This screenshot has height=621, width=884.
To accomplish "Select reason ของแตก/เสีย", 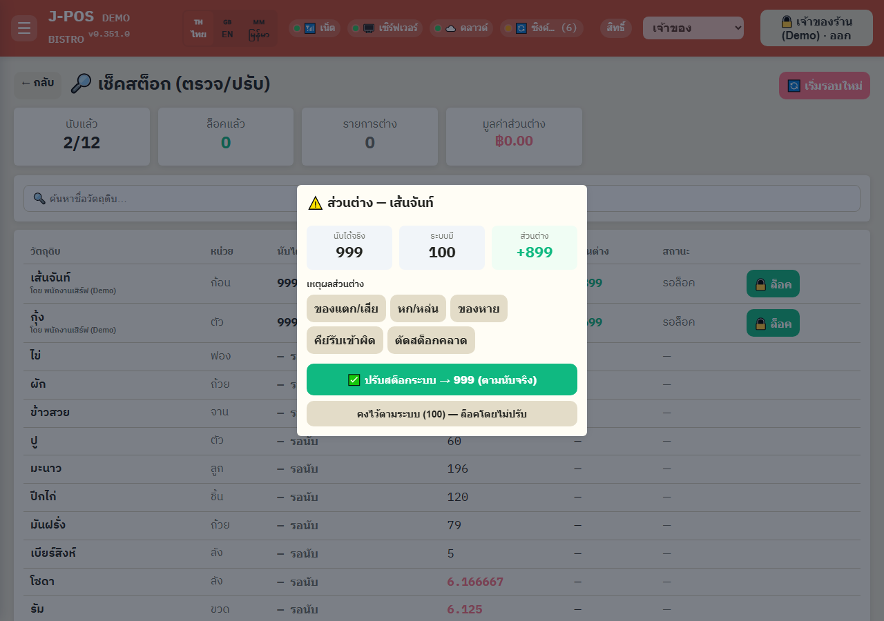I will (346, 308).
